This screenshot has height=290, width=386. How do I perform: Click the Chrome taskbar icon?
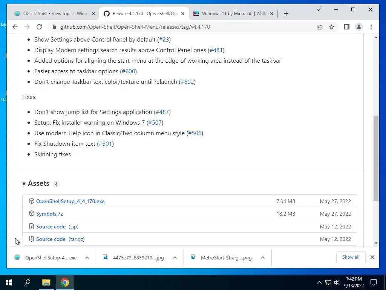tap(65, 282)
